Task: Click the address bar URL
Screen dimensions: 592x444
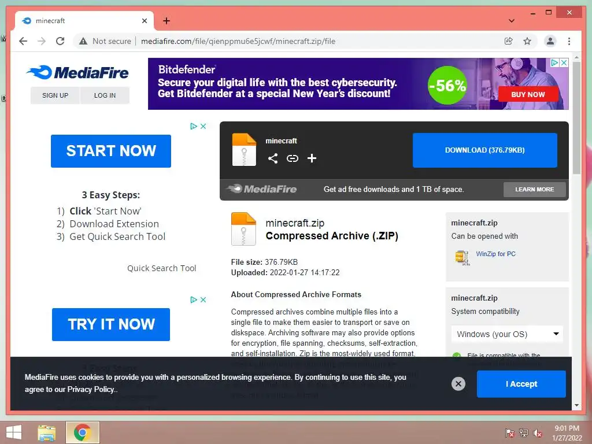Action: coord(238,41)
